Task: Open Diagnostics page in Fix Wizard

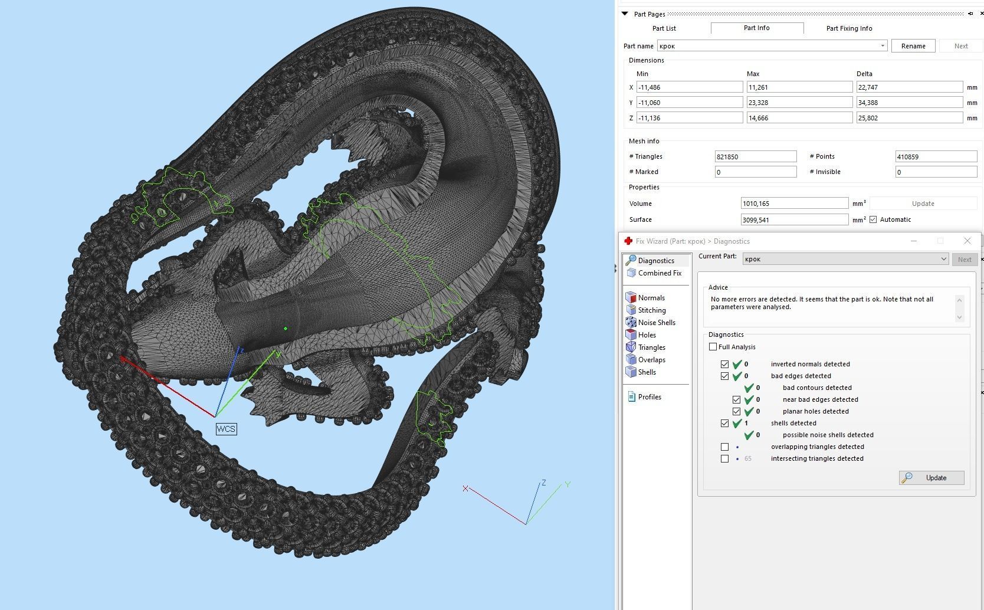Action: click(x=655, y=260)
